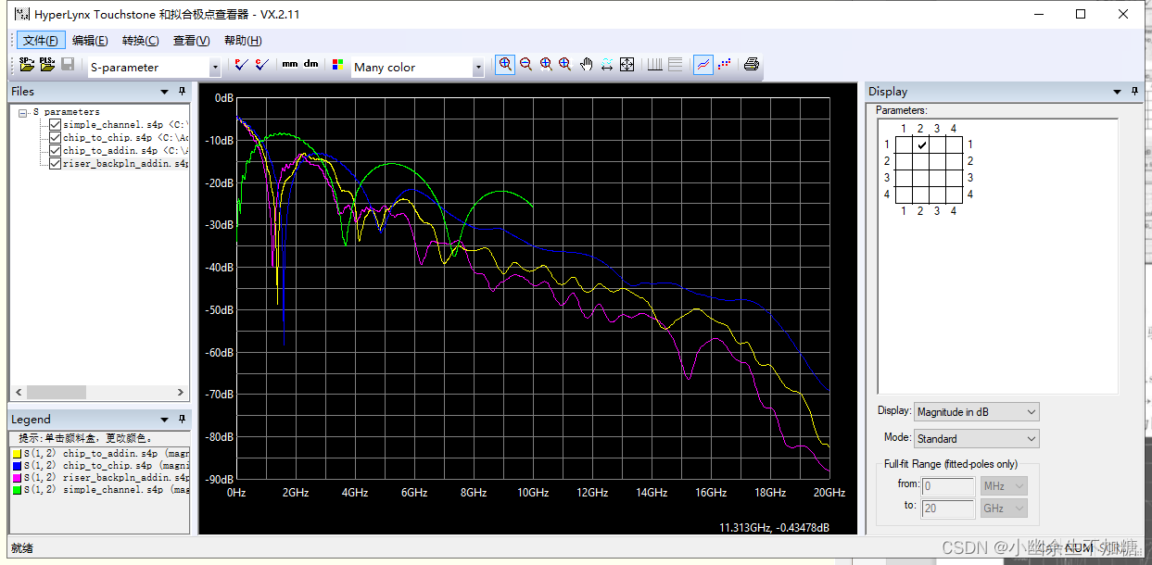Open the GHz unit dropdown
The image size is (1152, 565).
(x=1004, y=508)
